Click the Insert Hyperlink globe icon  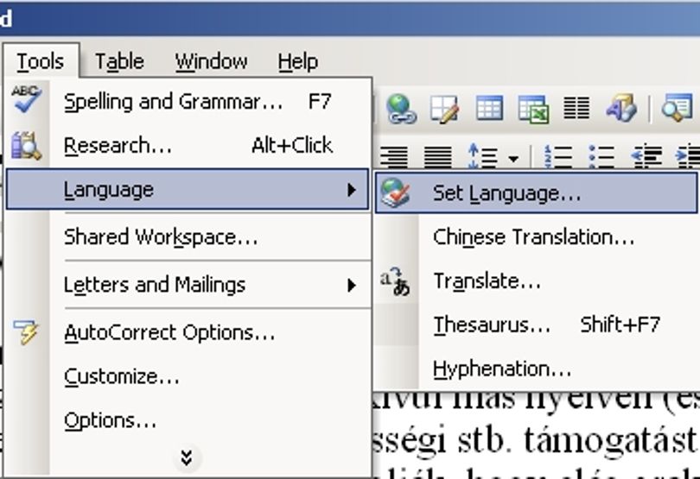coord(401,109)
